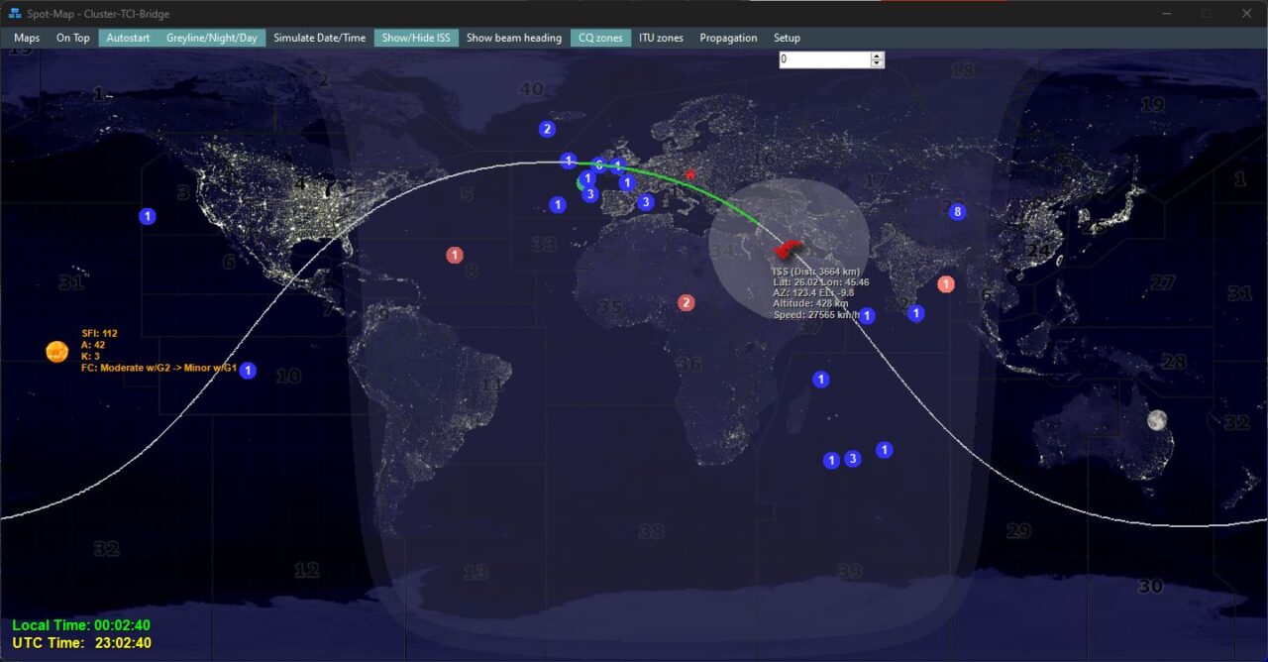Click the red spot marker labeled 2 in Africa
The height and width of the screenshot is (662, 1268).
[686, 302]
